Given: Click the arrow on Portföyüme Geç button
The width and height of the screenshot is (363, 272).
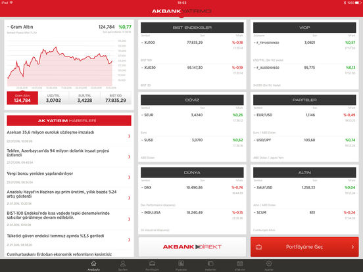Looking at the screenshot, I should [x=353, y=247].
